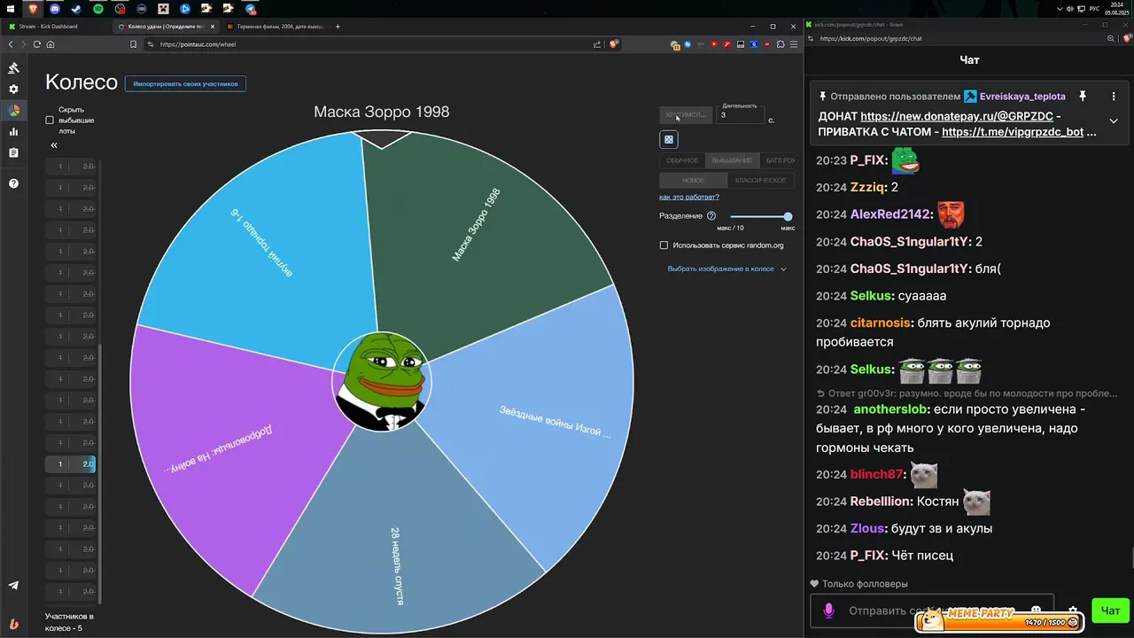Screen dimensions: 1134x638
Task: Switch to 'Stream - Kick Dashboard' browser tab
Action: coord(53,27)
